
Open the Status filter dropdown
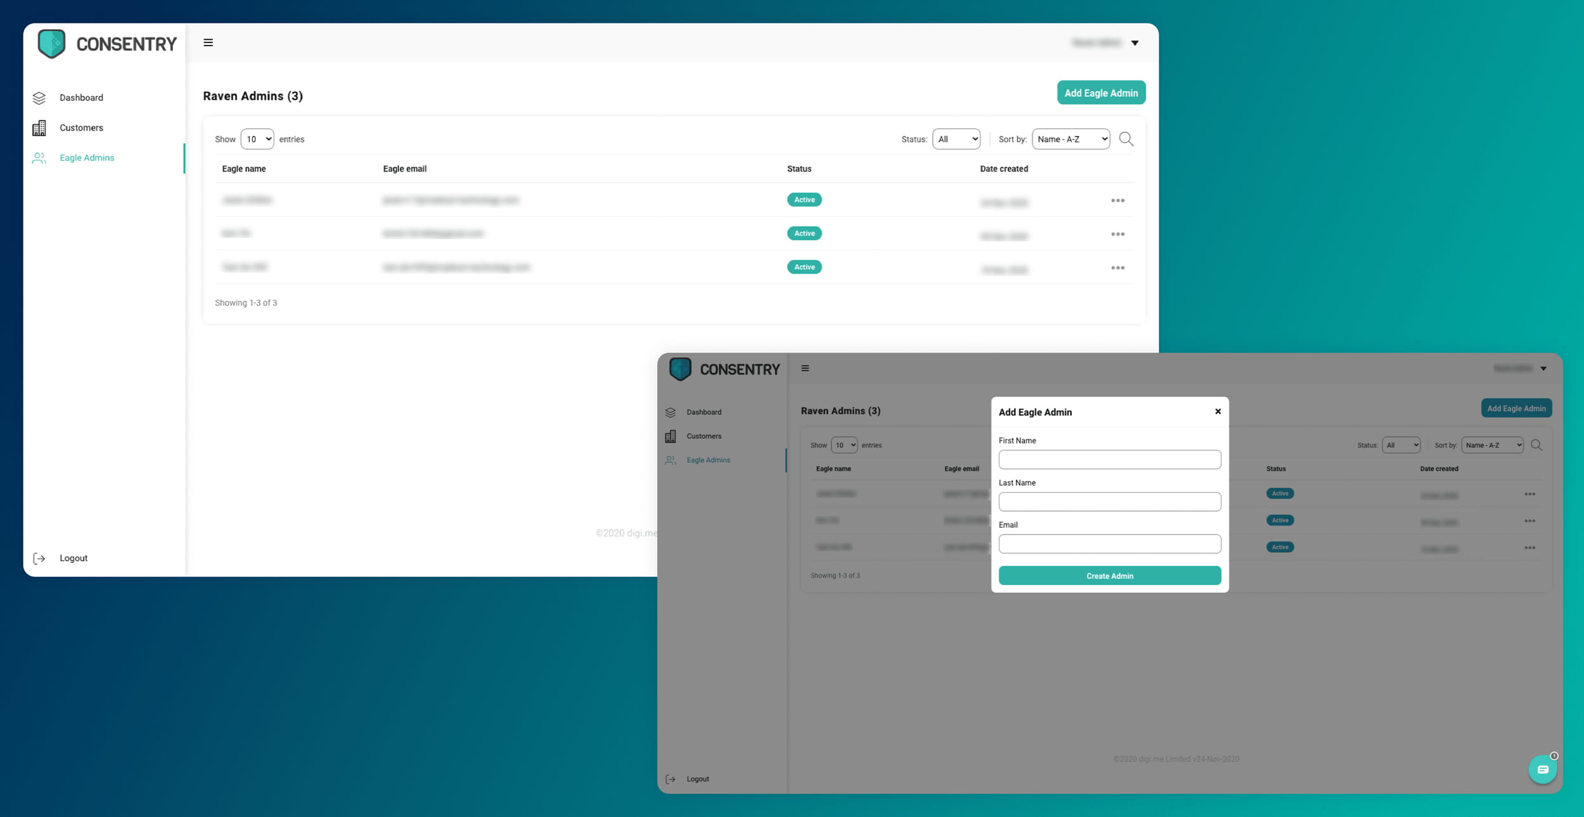point(956,139)
